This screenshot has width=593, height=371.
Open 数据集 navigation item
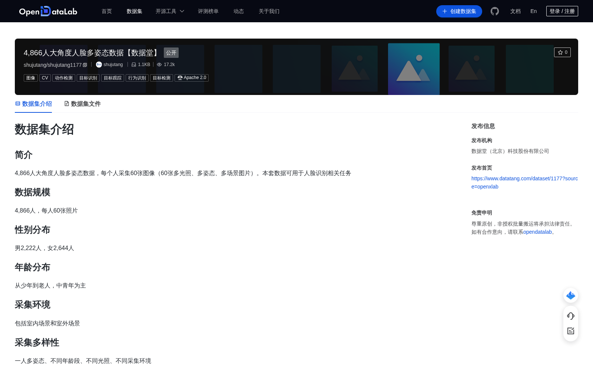click(135, 11)
